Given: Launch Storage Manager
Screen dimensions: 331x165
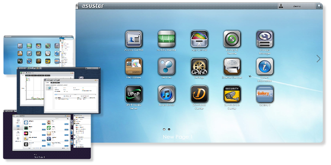Looking at the screenshot, I should [x=264, y=39].
